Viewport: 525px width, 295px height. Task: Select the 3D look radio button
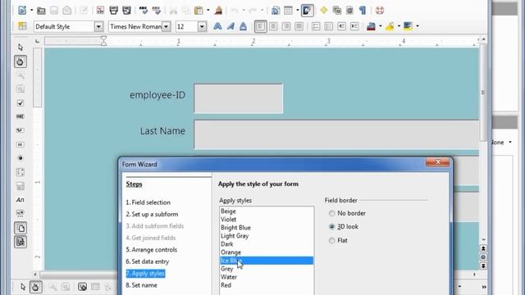click(x=331, y=226)
